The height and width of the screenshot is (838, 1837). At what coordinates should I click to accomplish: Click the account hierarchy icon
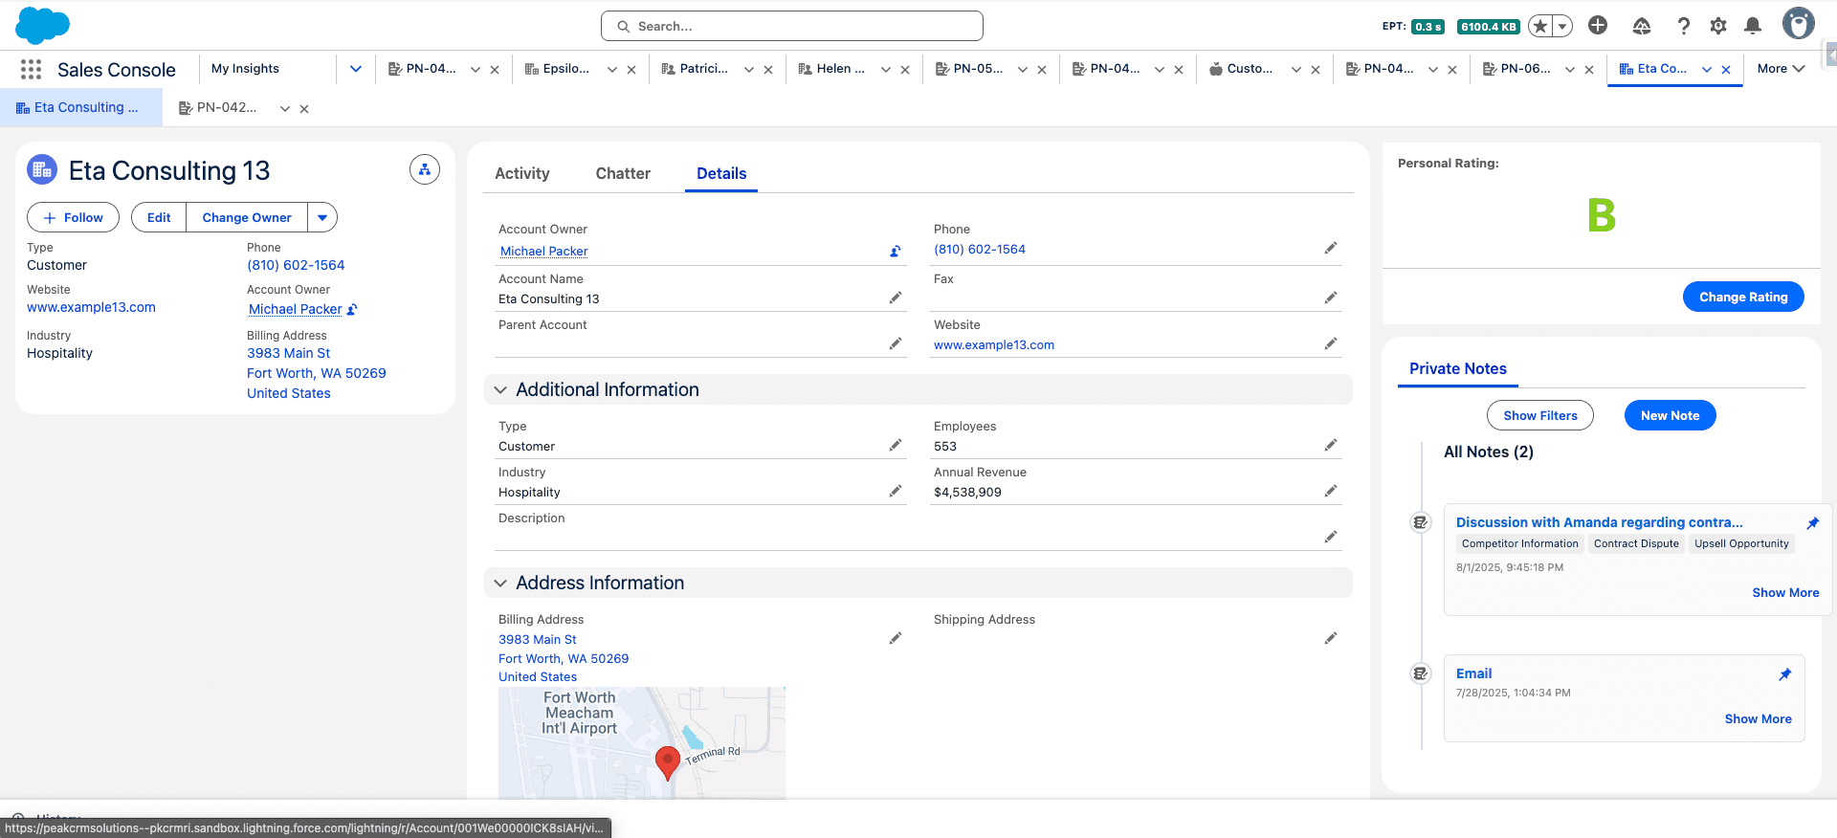click(424, 170)
